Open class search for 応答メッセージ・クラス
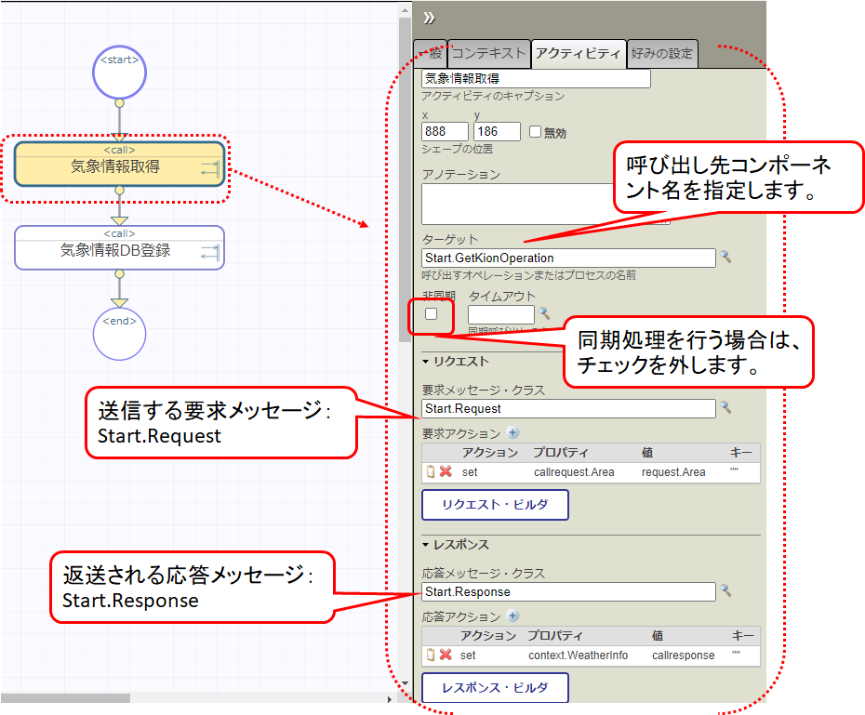The width and height of the screenshot is (865, 715). 726,591
